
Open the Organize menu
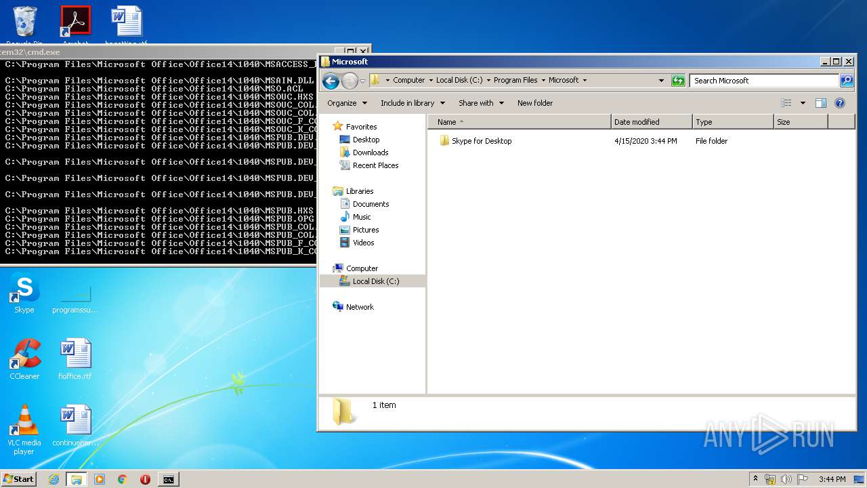click(x=347, y=103)
